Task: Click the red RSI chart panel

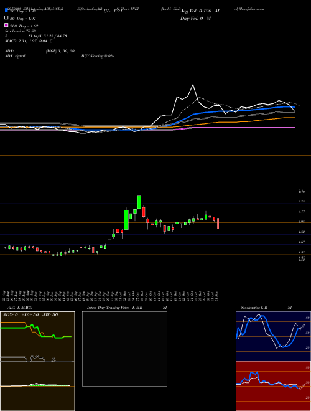Action: point(273,386)
